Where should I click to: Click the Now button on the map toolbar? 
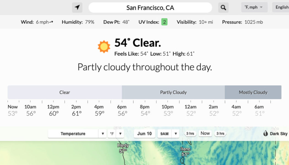pyautogui.click(x=205, y=133)
